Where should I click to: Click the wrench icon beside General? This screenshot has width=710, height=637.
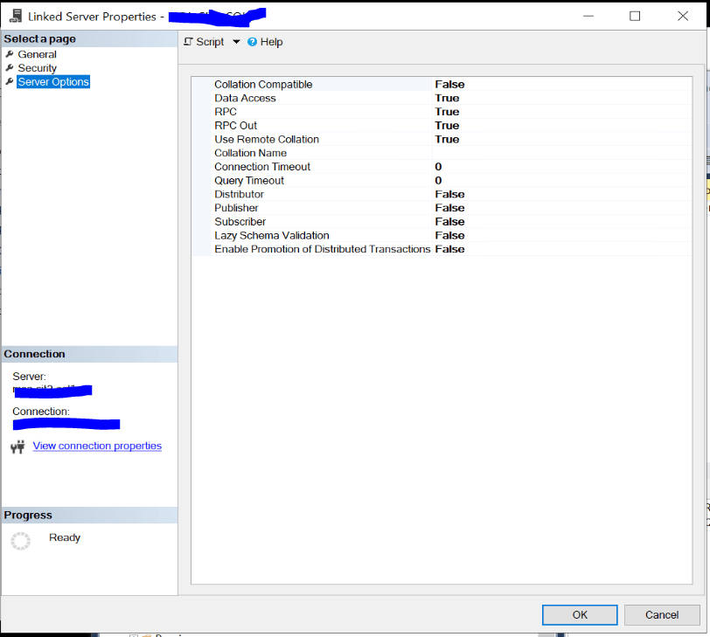click(10, 53)
